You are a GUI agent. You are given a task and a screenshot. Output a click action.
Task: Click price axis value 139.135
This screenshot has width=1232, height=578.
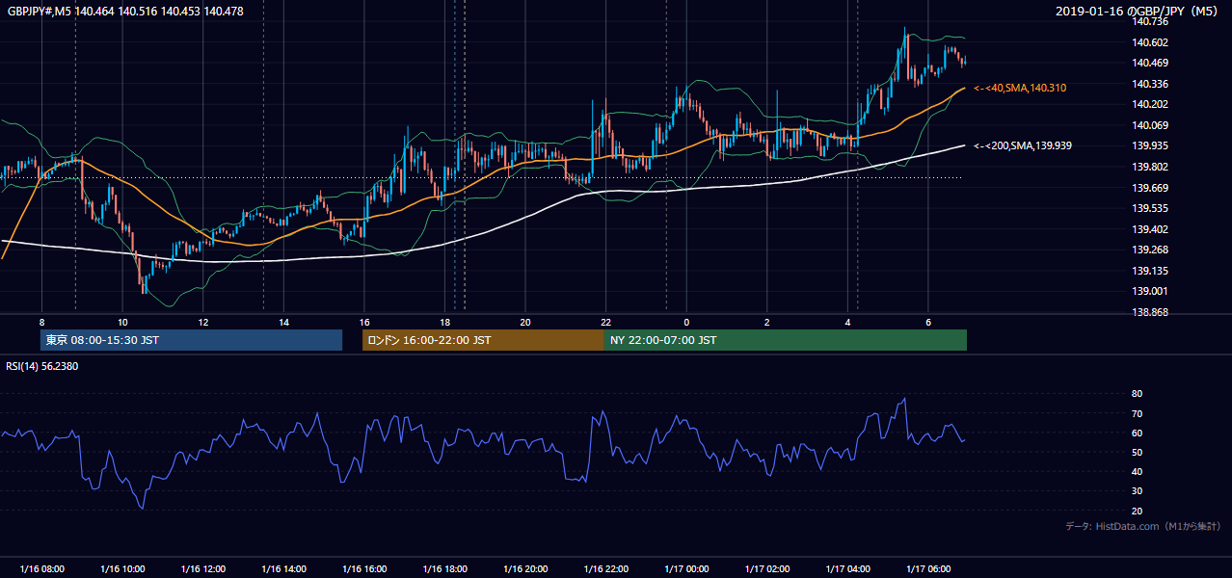coord(1151,271)
